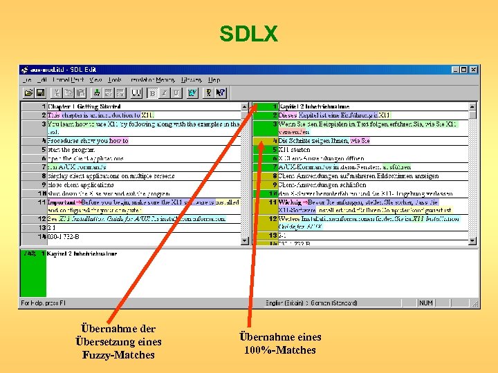Click the "For Help, press F1" status text

point(43,303)
